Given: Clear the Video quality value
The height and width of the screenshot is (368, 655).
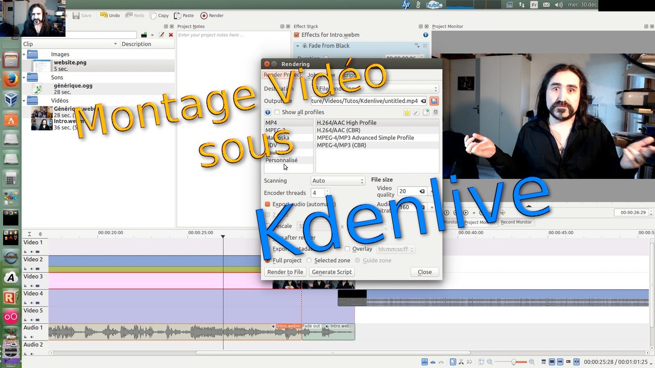Looking at the screenshot, I should [422, 191].
